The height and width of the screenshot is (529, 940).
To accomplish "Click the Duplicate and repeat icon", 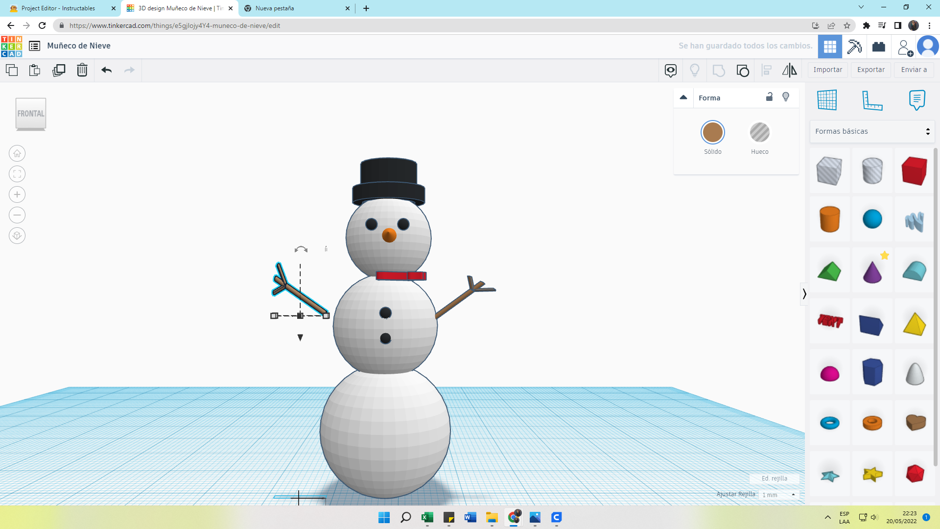I will point(59,70).
